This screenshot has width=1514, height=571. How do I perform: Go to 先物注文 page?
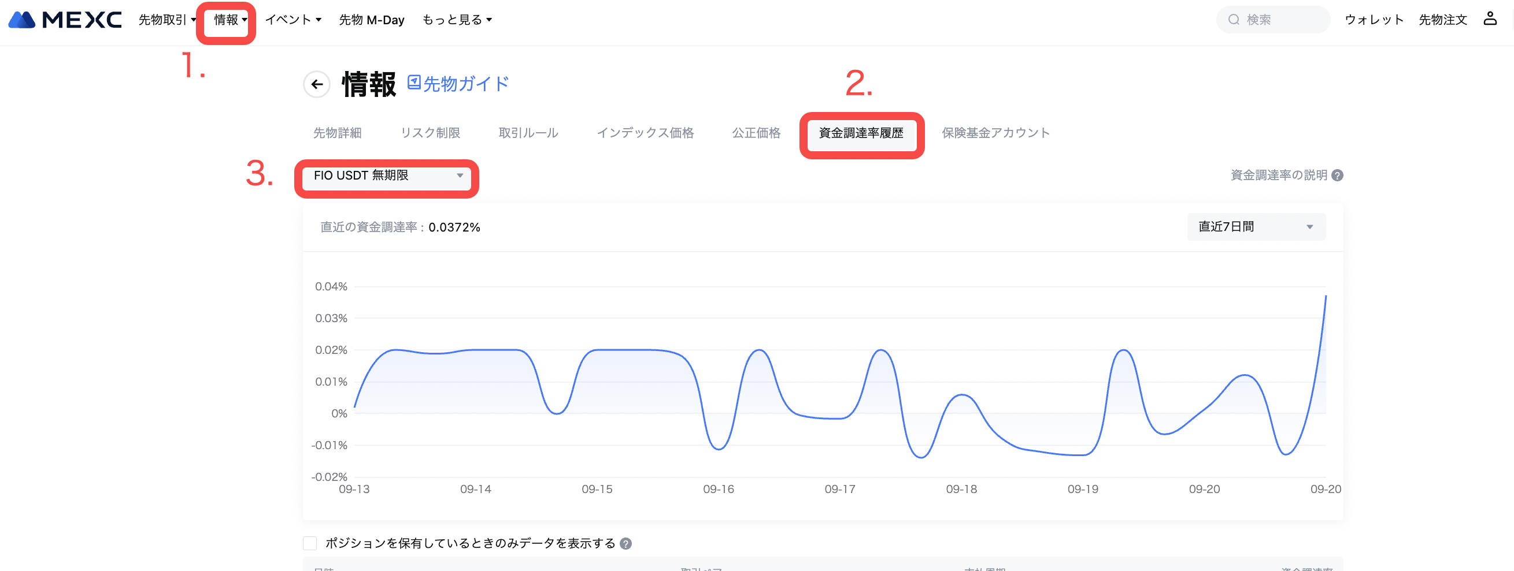coord(1442,20)
